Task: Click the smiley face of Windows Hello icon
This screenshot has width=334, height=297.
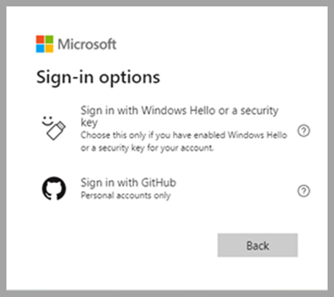Action: pyautogui.click(x=47, y=121)
